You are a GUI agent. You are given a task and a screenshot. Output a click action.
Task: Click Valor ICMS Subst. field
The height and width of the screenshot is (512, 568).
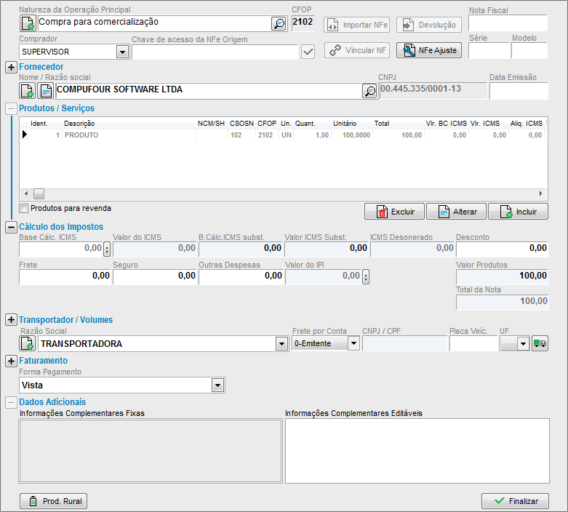[327, 249]
